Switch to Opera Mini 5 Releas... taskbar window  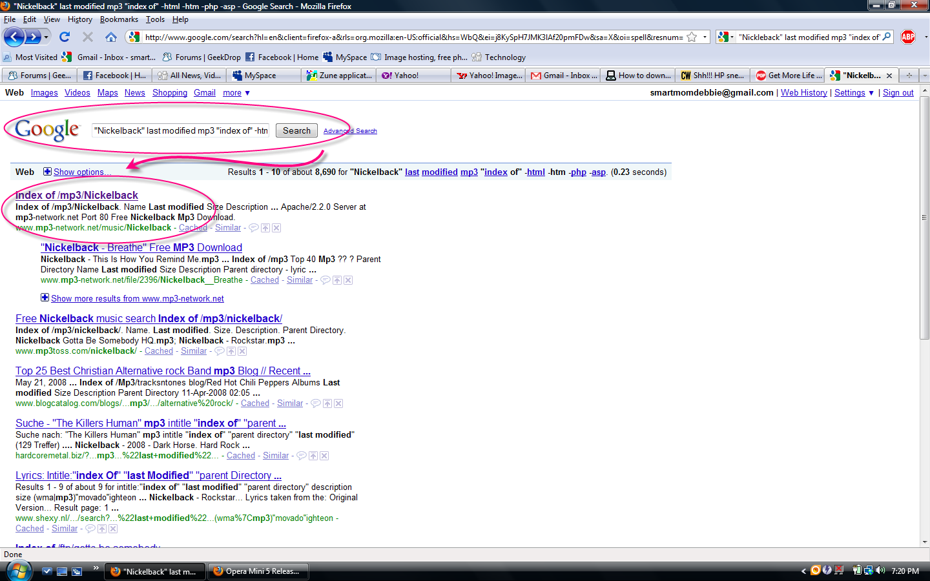point(257,571)
